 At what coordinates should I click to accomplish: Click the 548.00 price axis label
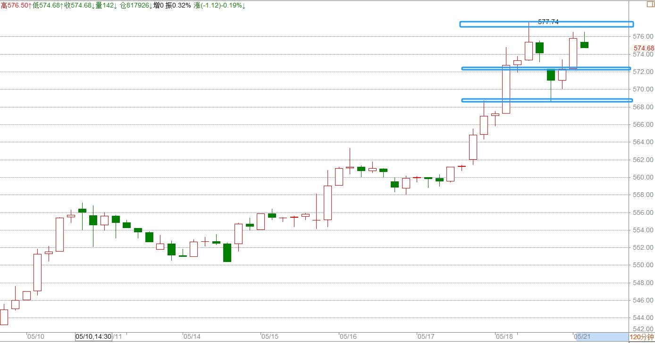coord(643,283)
